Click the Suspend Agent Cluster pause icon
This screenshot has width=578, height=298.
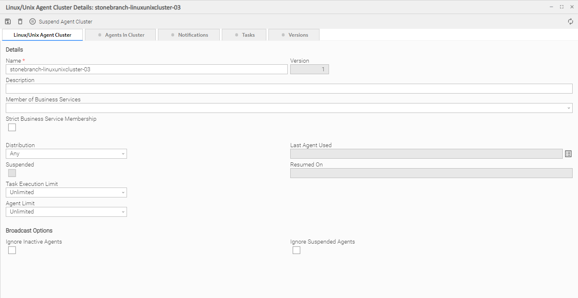[x=33, y=21]
